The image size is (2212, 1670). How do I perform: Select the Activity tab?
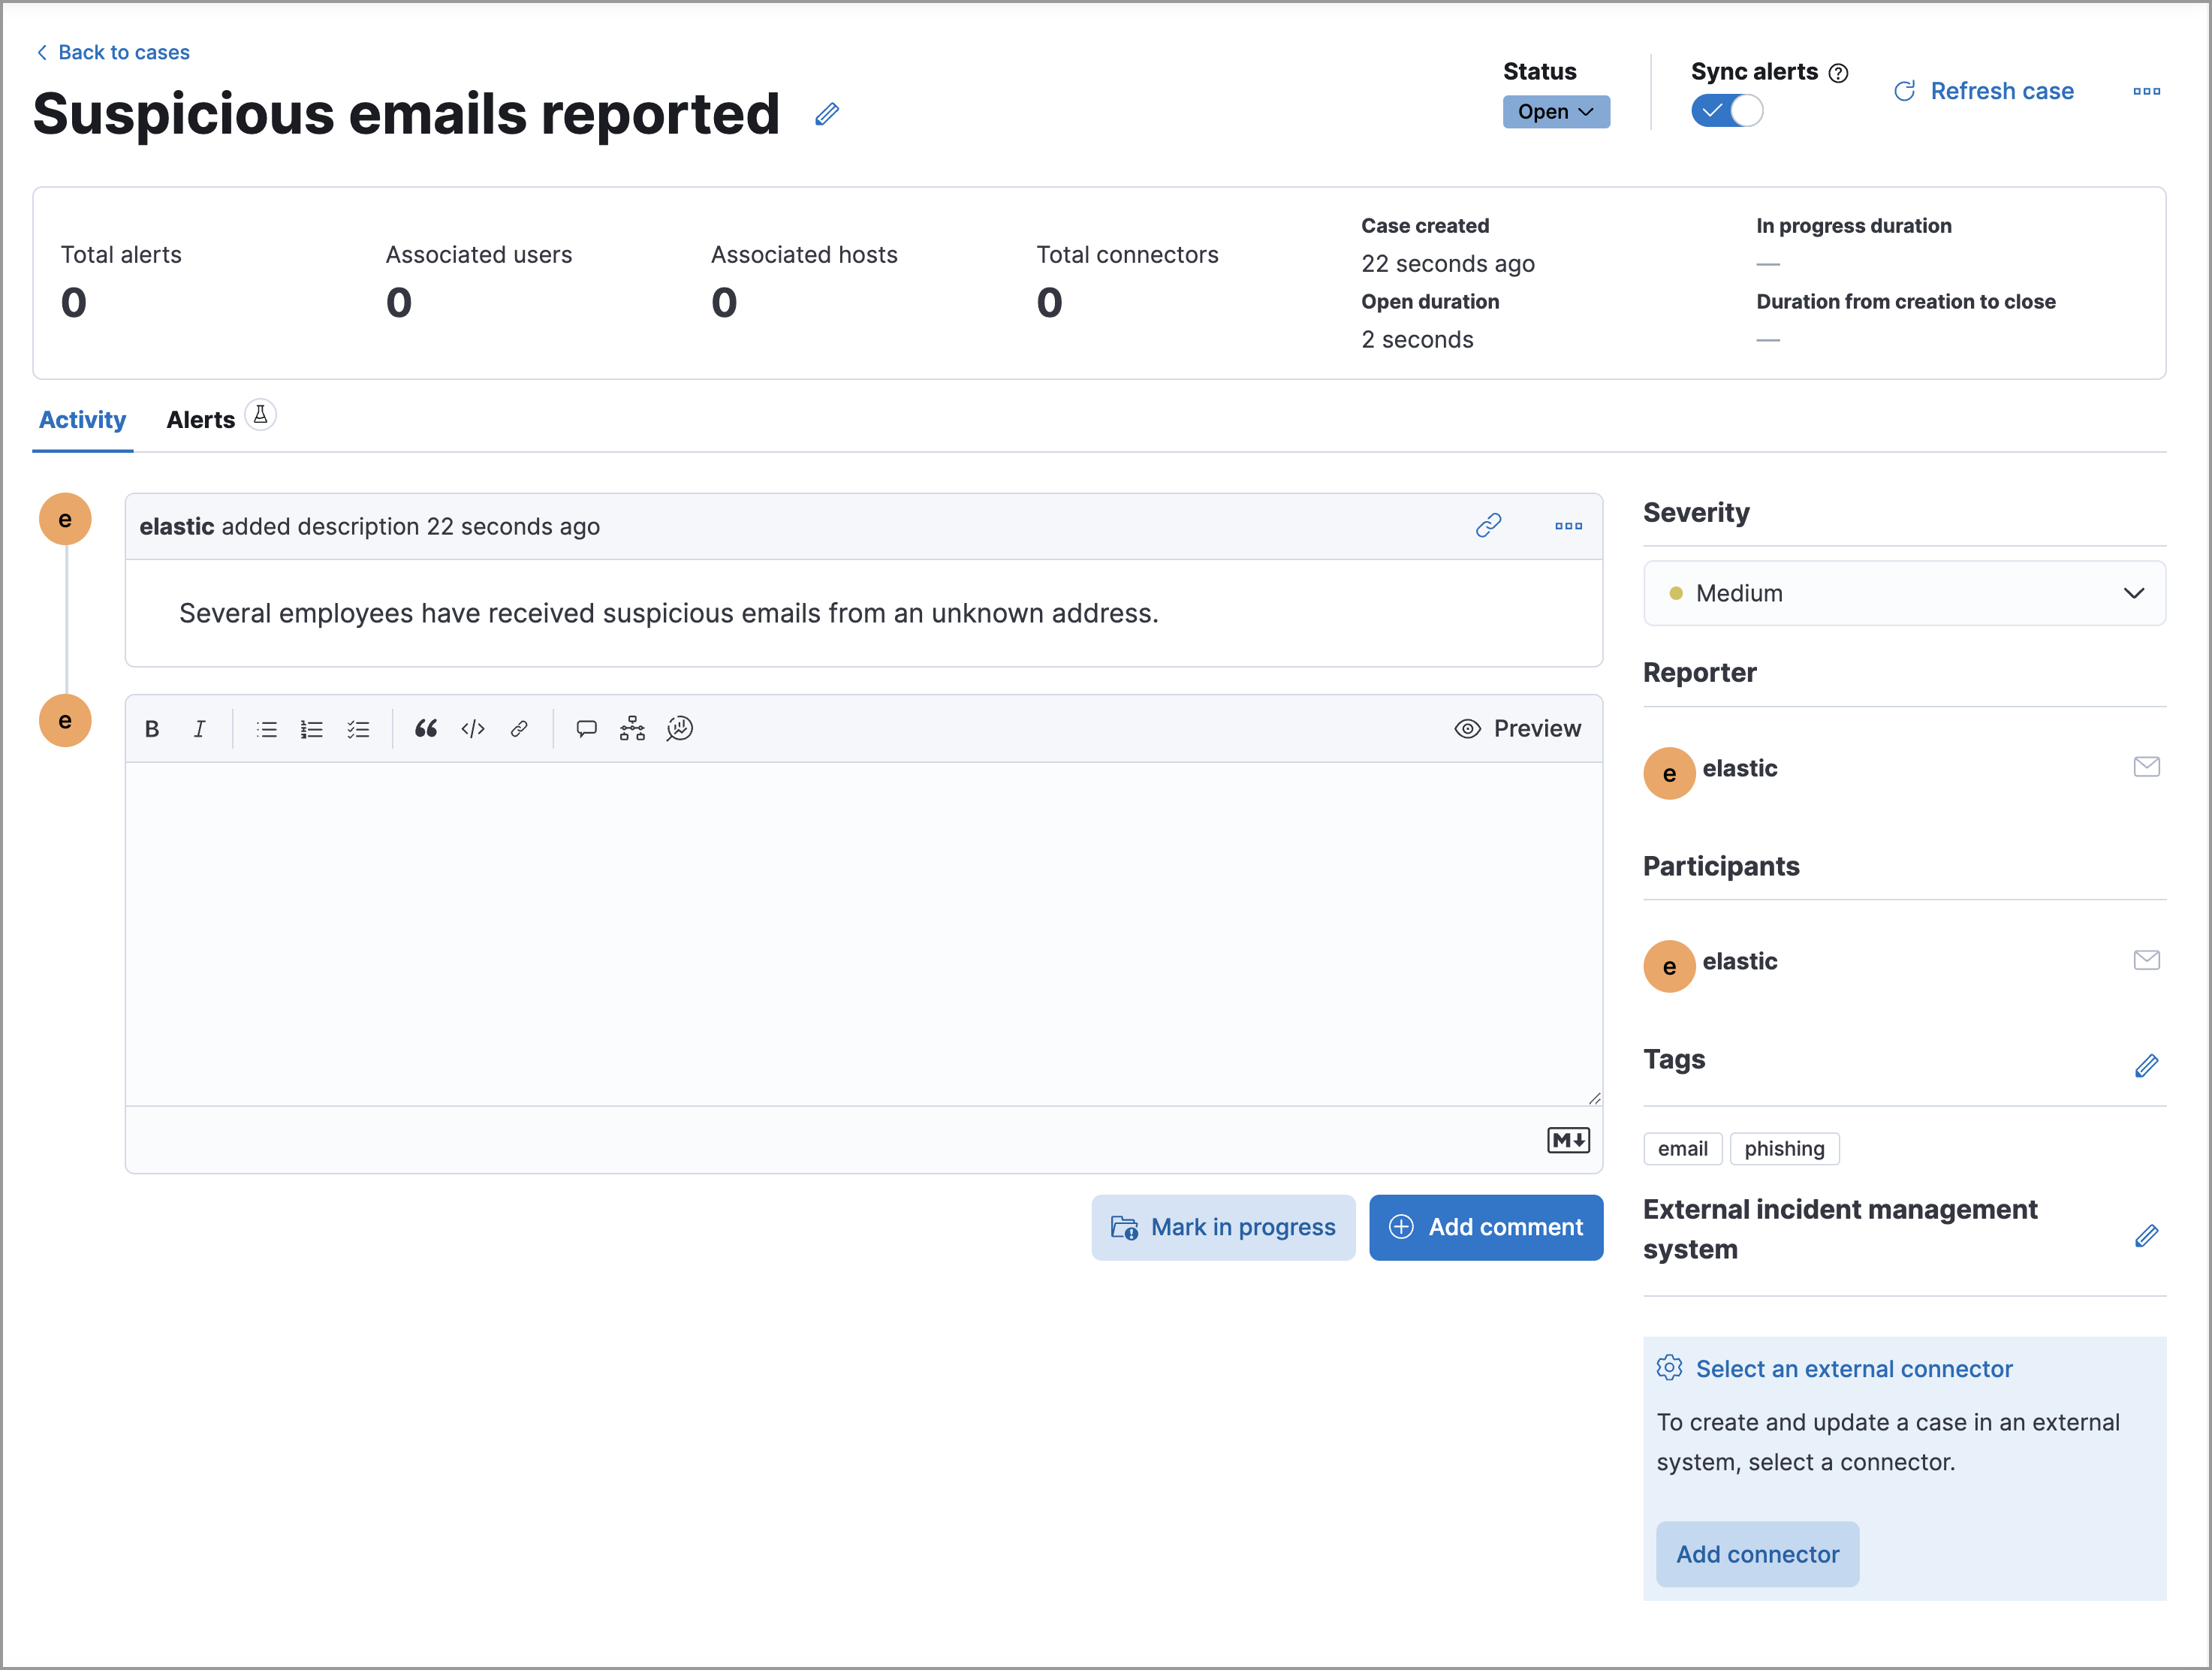pyautogui.click(x=82, y=420)
